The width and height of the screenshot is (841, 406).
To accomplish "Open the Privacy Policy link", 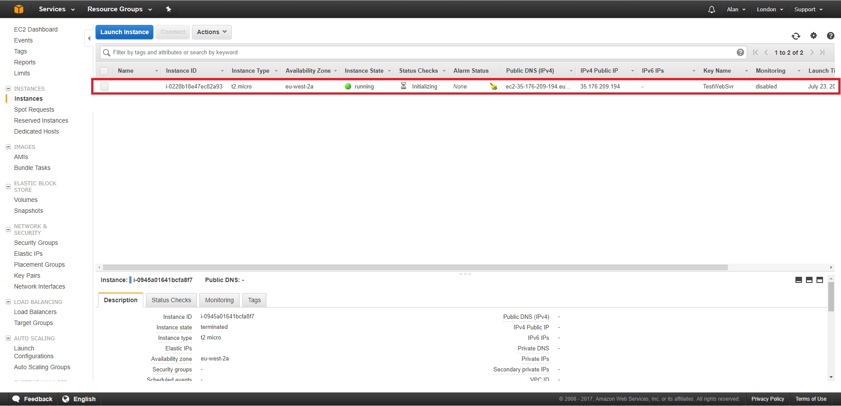I will click(768, 399).
